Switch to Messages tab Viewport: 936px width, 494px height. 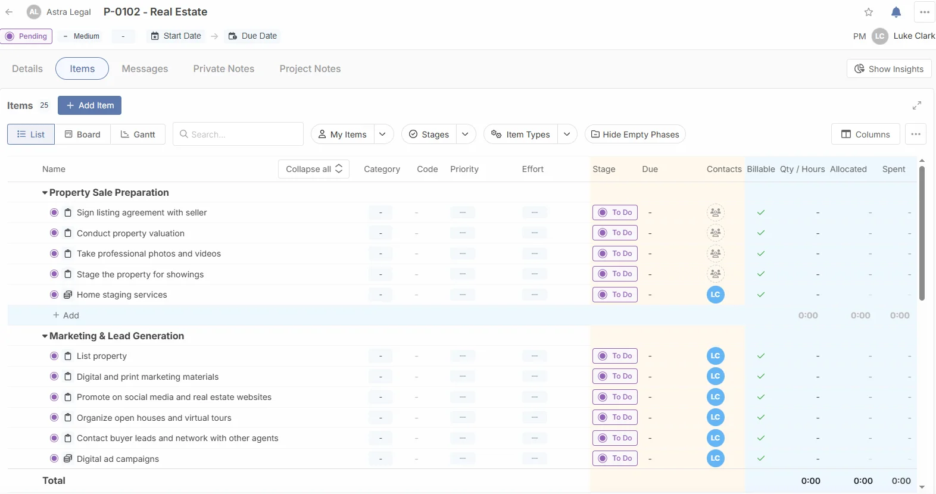(145, 68)
